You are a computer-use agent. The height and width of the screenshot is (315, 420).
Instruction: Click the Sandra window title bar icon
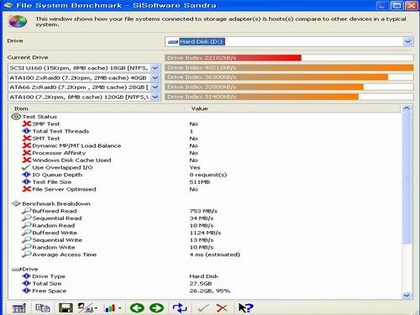pos(8,5)
